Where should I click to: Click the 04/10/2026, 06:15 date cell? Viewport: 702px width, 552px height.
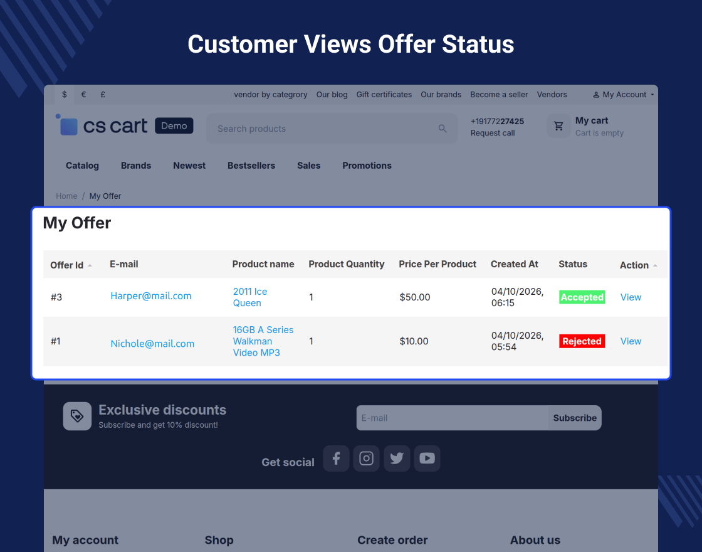518,297
